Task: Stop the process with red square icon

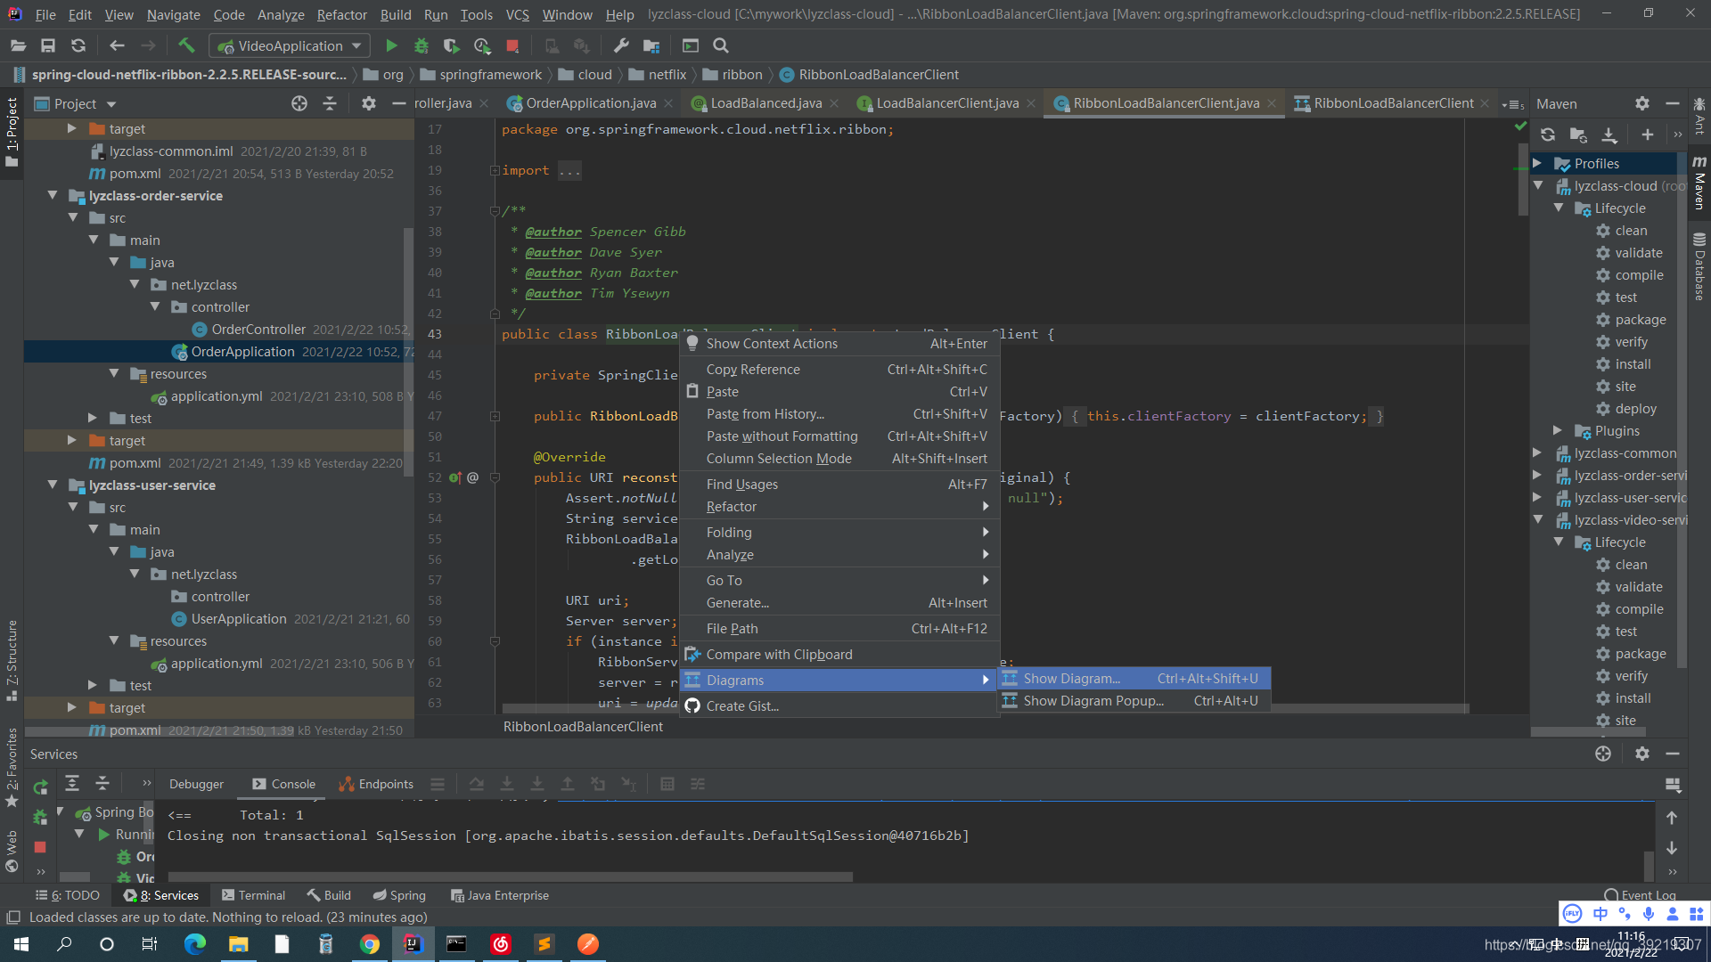Action: tap(512, 45)
